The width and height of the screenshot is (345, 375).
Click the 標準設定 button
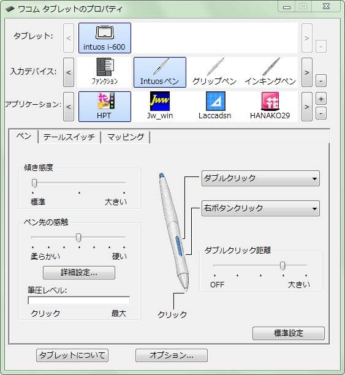coord(288,333)
